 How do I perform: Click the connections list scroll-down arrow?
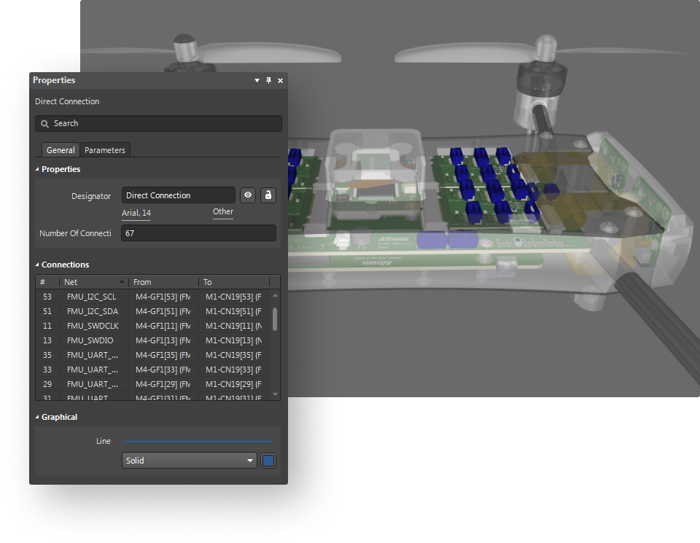coord(275,394)
